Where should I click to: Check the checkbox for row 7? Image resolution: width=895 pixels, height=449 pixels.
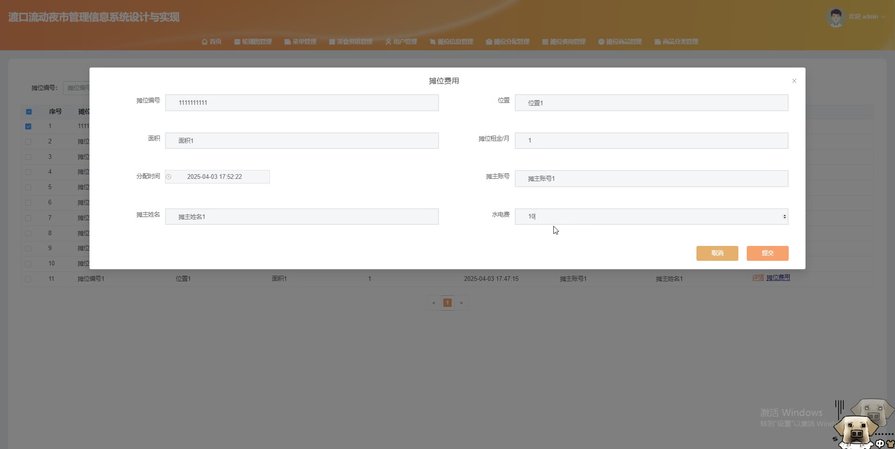tap(28, 218)
